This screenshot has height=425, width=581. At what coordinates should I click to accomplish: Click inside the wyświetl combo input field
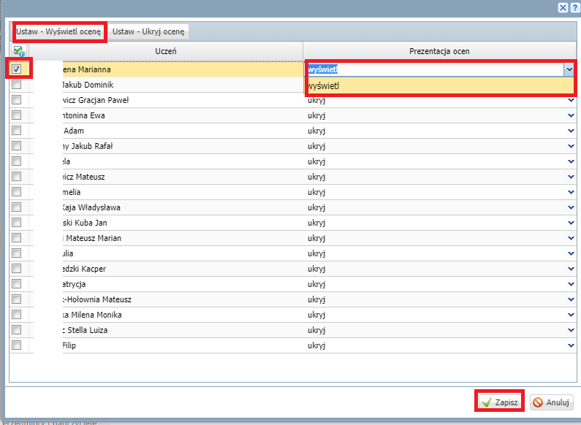tap(436, 69)
